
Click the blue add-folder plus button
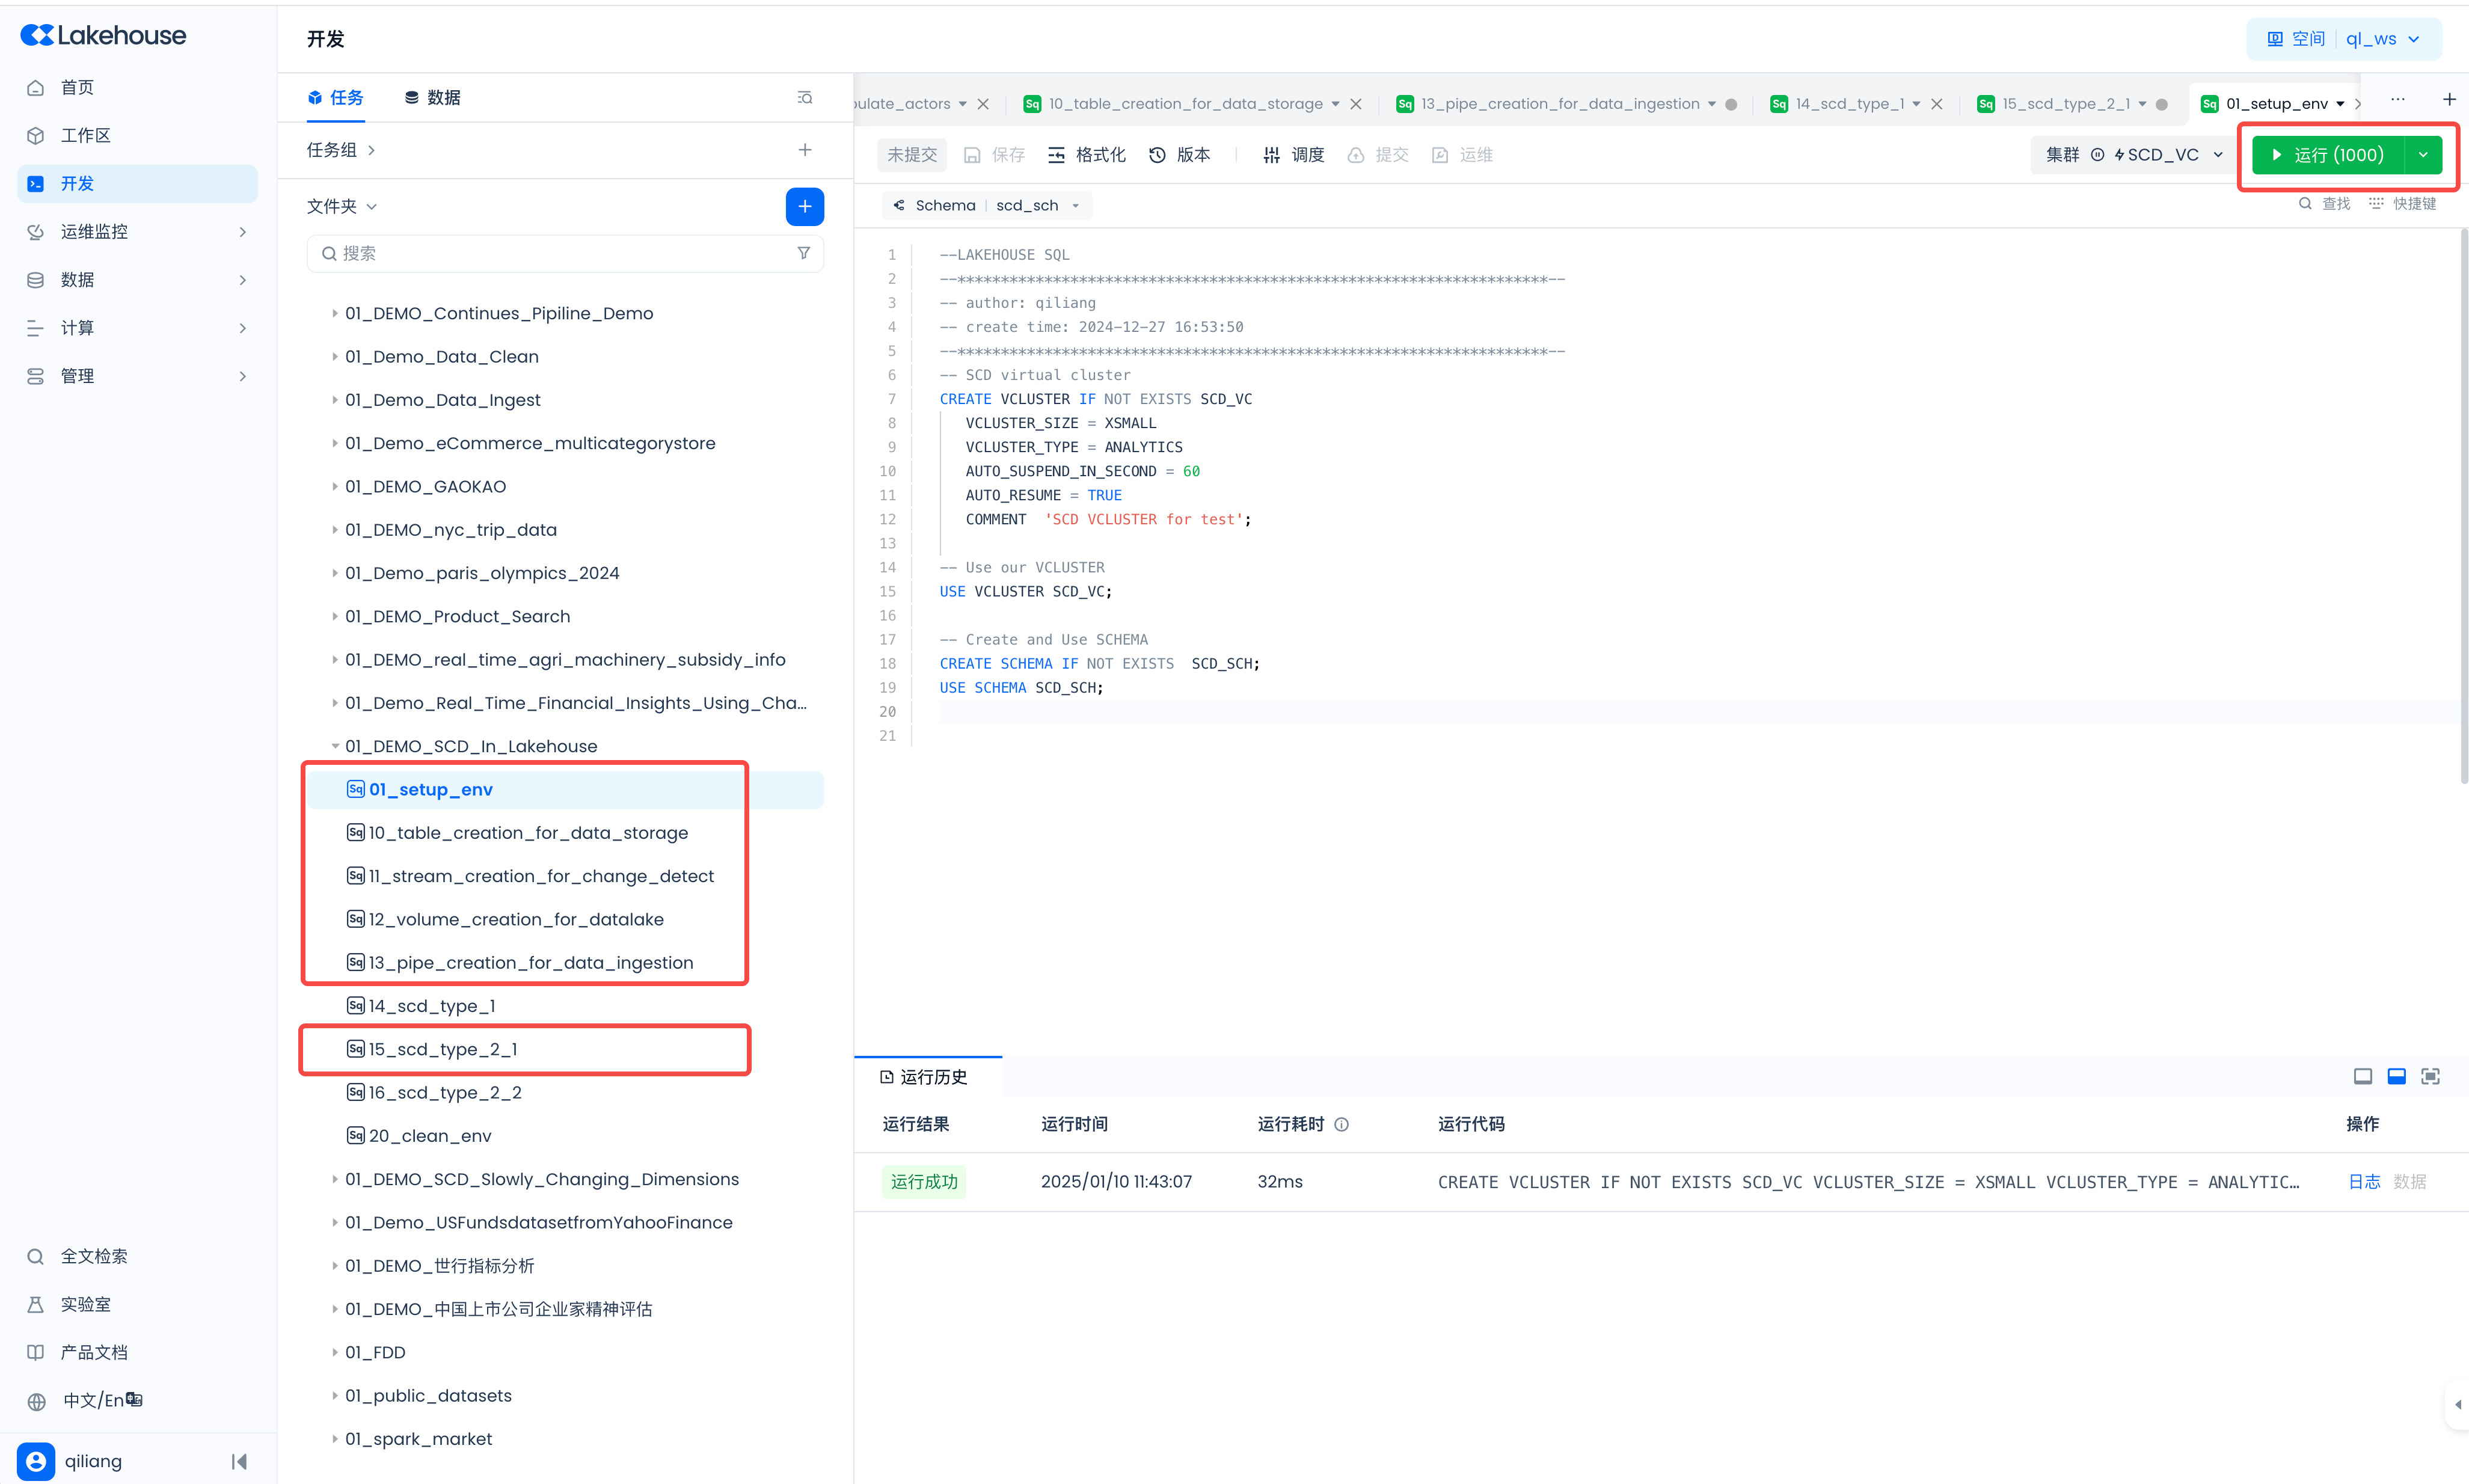[x=804, y=206]
